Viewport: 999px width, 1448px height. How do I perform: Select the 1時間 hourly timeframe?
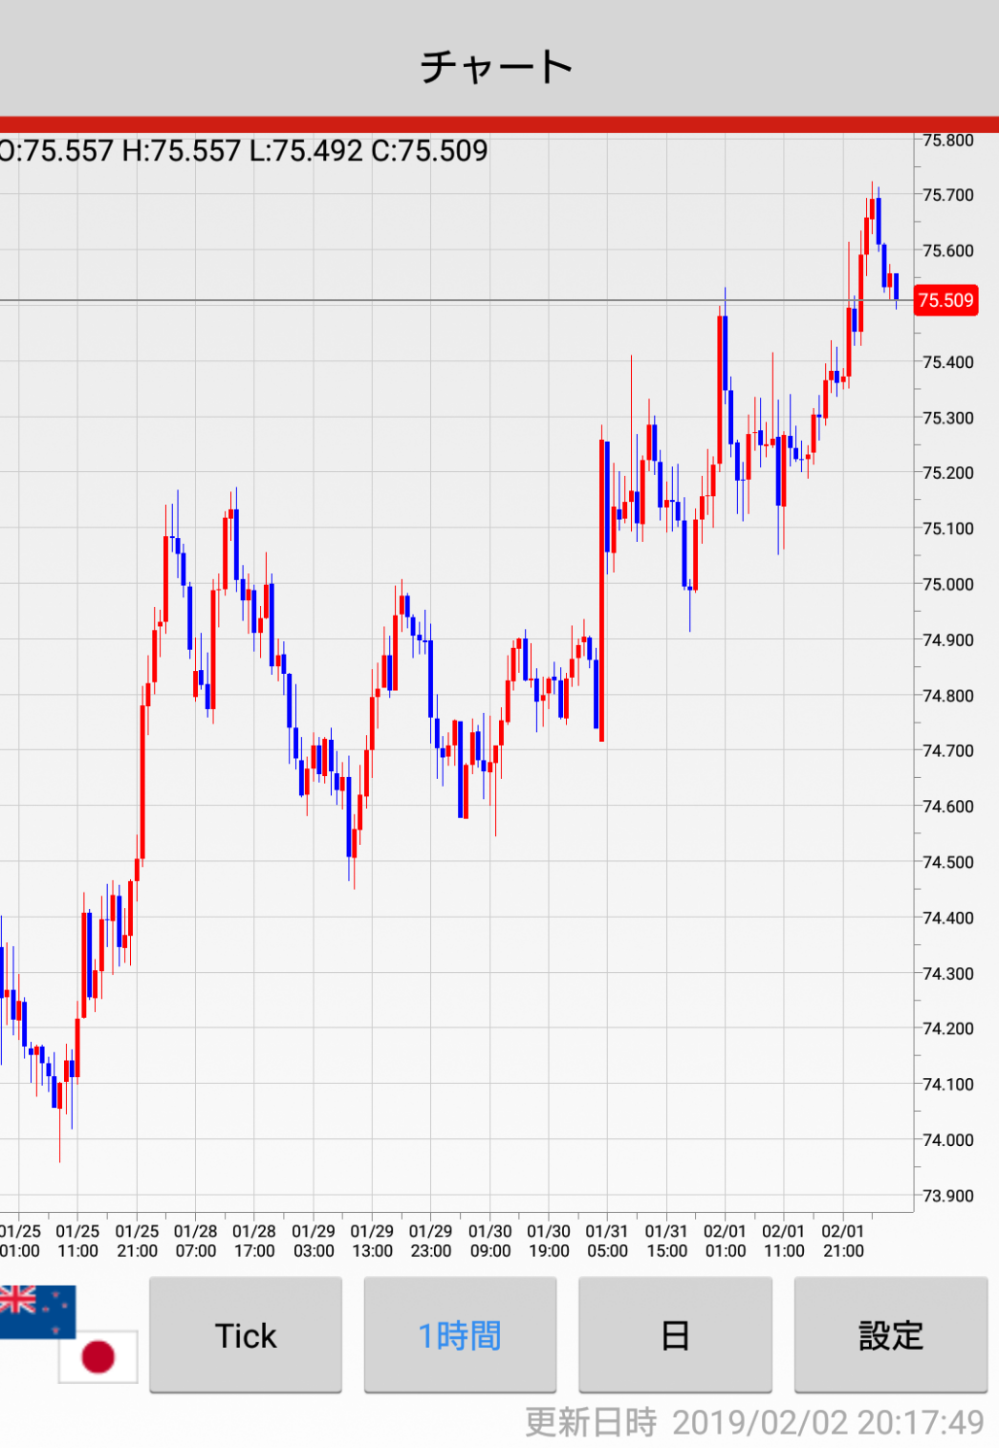pyautogui.click(x=460, y=1335)
